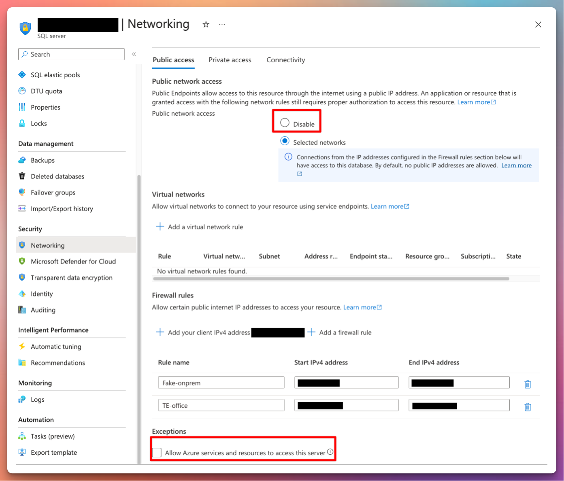Click No virtual network rules found text
Viewport: 564px width, 481px height.
tap(202, 271)
